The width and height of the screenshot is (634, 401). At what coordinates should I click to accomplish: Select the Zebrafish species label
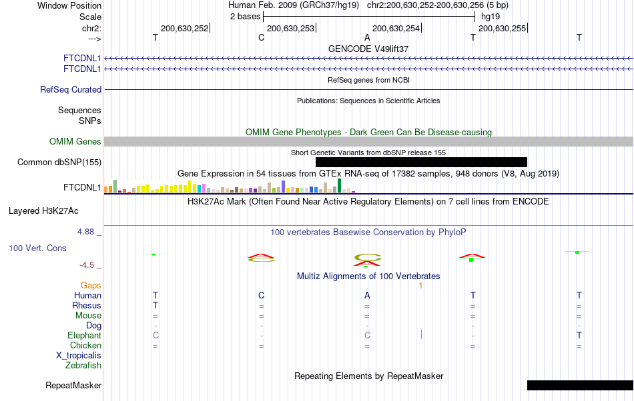coord(83,366)
